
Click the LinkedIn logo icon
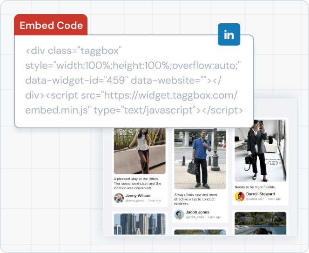(x=229, y=34)
